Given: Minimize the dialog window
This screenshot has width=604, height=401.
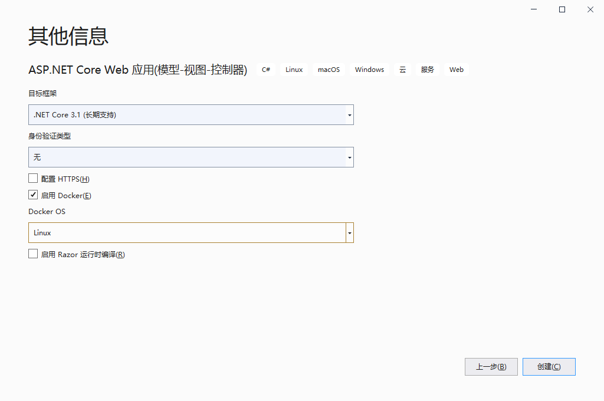Looking at the screenshot, I should (x=534, y=9).
